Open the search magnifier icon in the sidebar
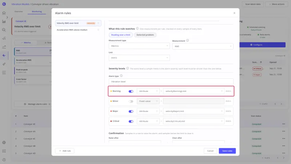 point(4,30)
